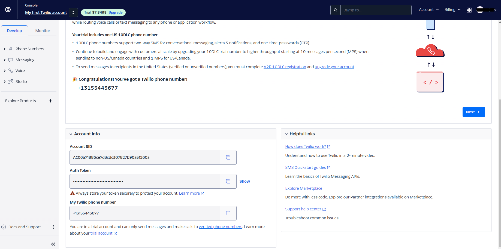Open Explore Products in sidebar
Image resolution: width=501 pixels, height=249 pixels.
pos(20,101)
